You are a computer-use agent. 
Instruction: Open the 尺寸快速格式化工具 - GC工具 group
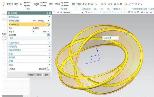tap(143, 9)
